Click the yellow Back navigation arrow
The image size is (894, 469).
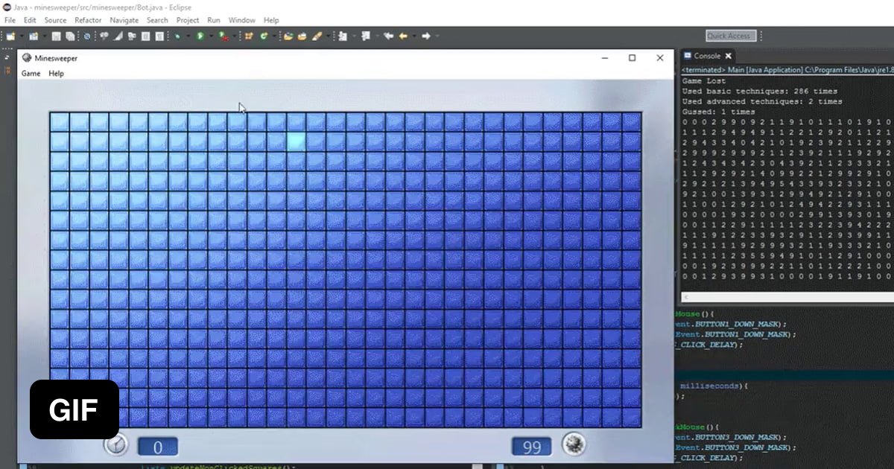pos(403,36)
